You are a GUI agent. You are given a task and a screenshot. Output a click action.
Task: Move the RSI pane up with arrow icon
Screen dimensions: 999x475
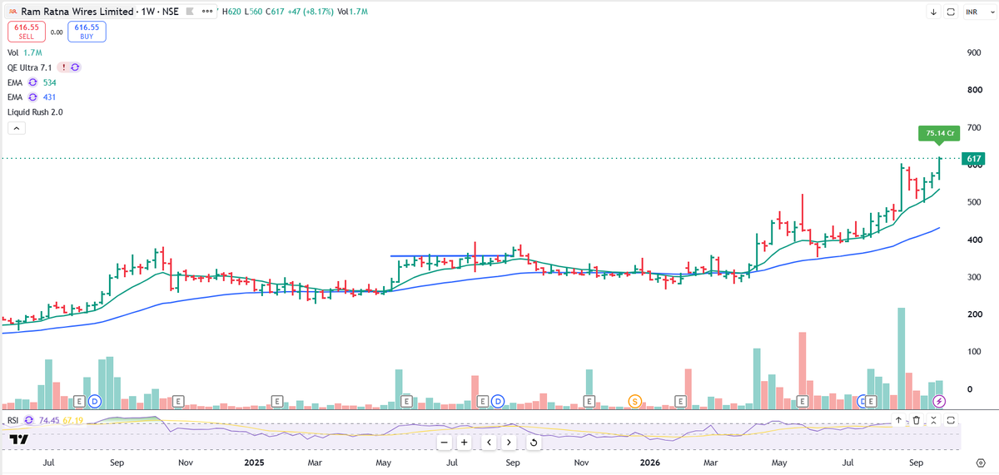898,421
